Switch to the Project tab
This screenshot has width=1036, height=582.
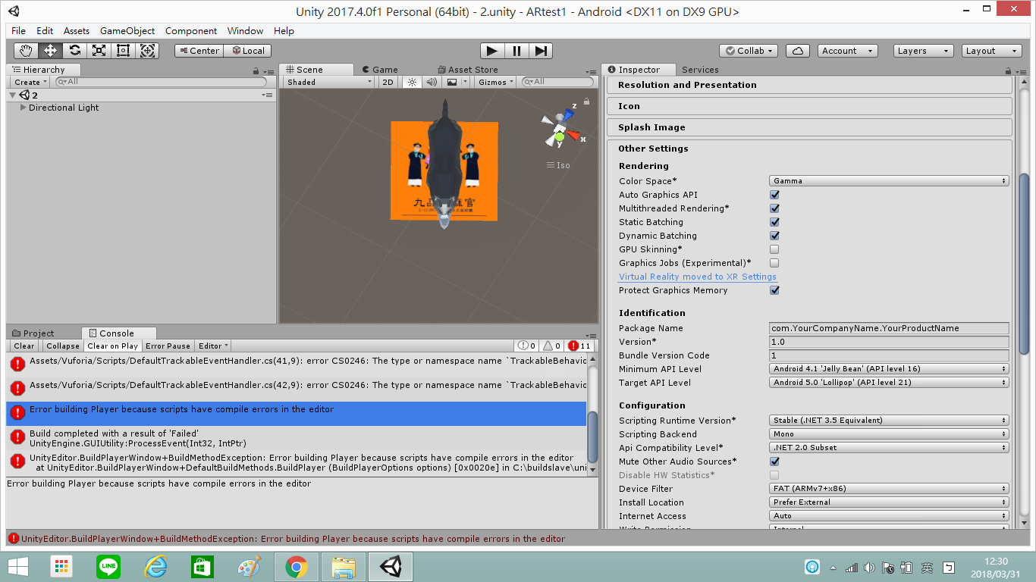34,333
